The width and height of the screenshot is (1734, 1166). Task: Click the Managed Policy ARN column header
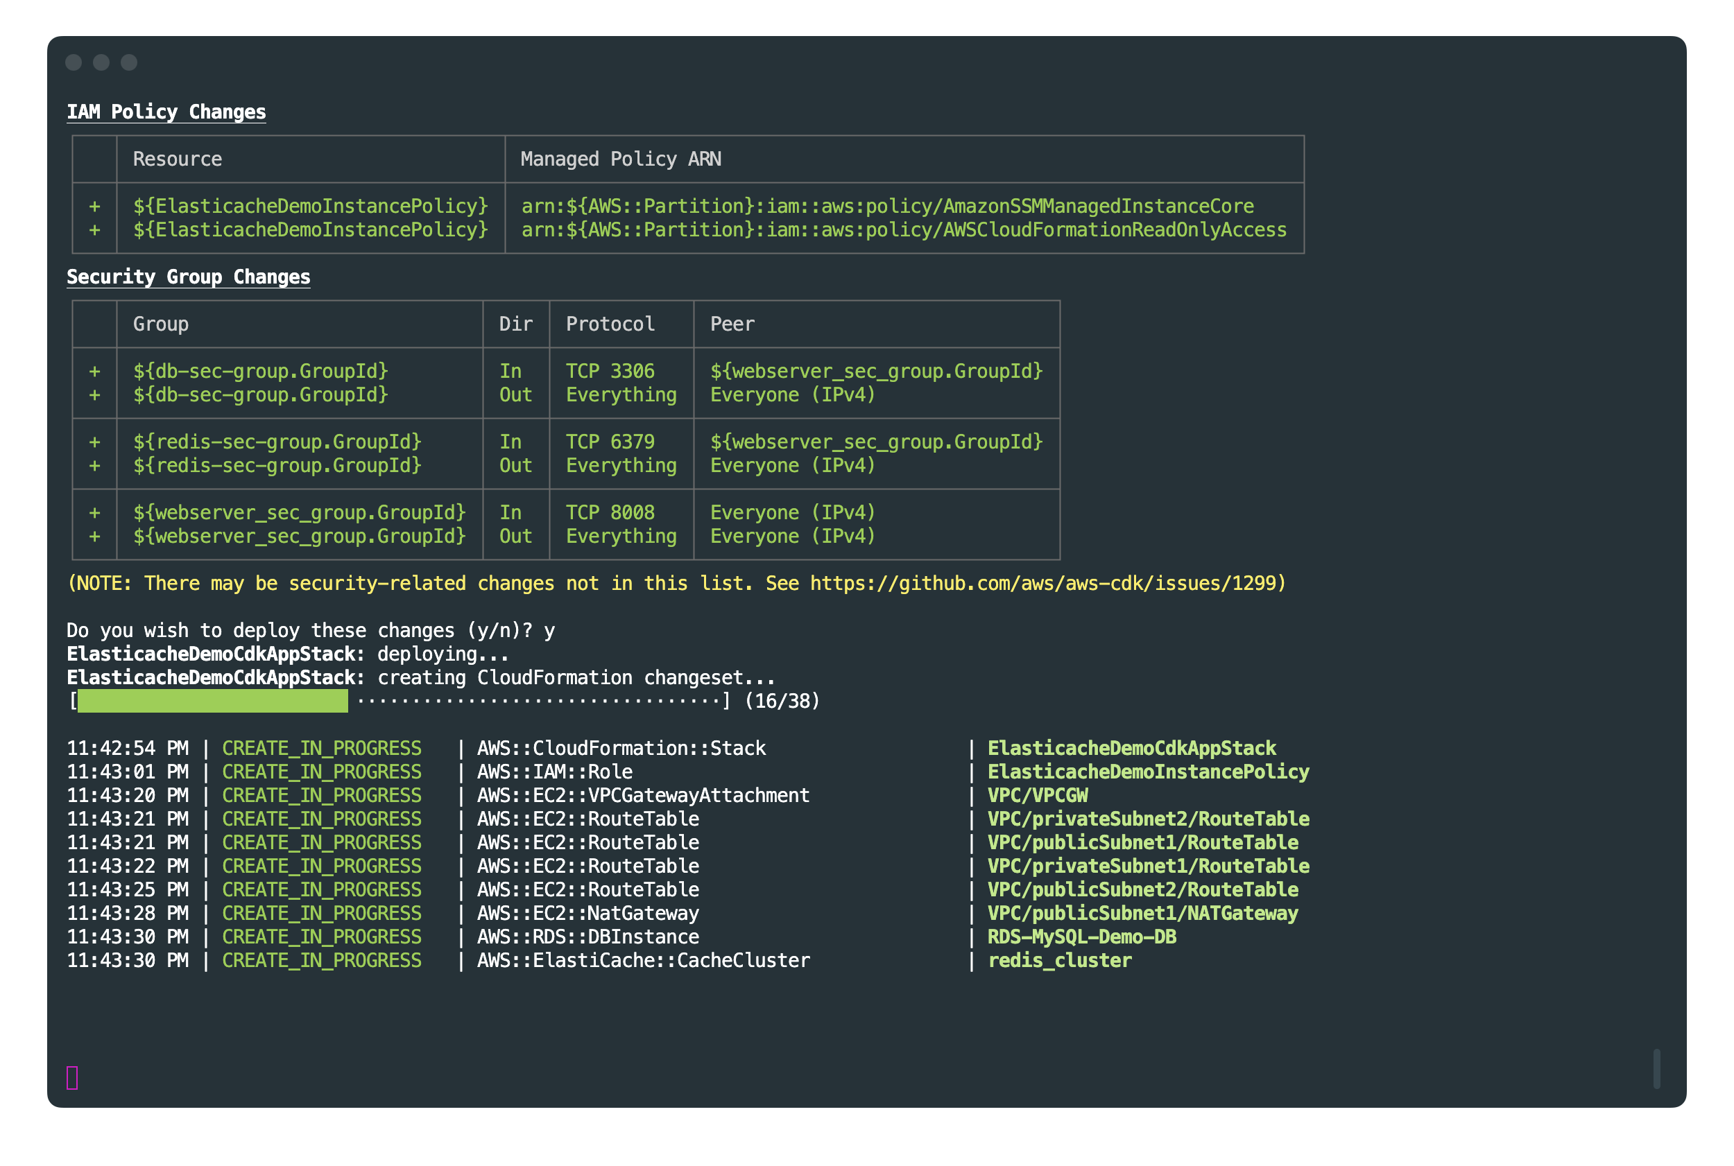point(620,159)
